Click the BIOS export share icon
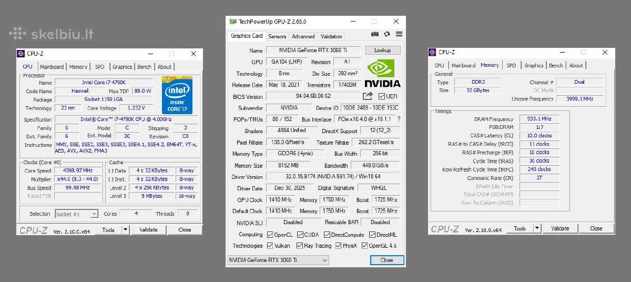 pos(368,96)
